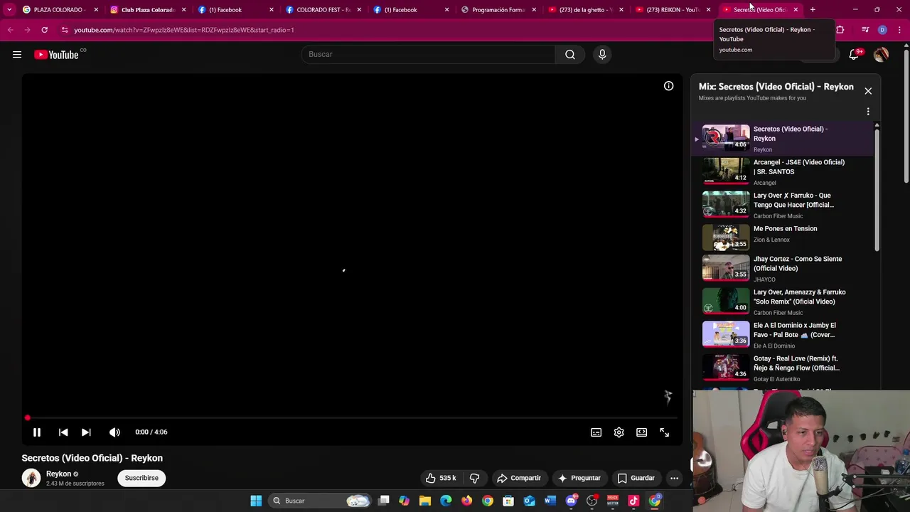Select Ele A El Dominio Pal Bote
The height and width of the screenshot is (512, 910).
(x=782, y=335)
